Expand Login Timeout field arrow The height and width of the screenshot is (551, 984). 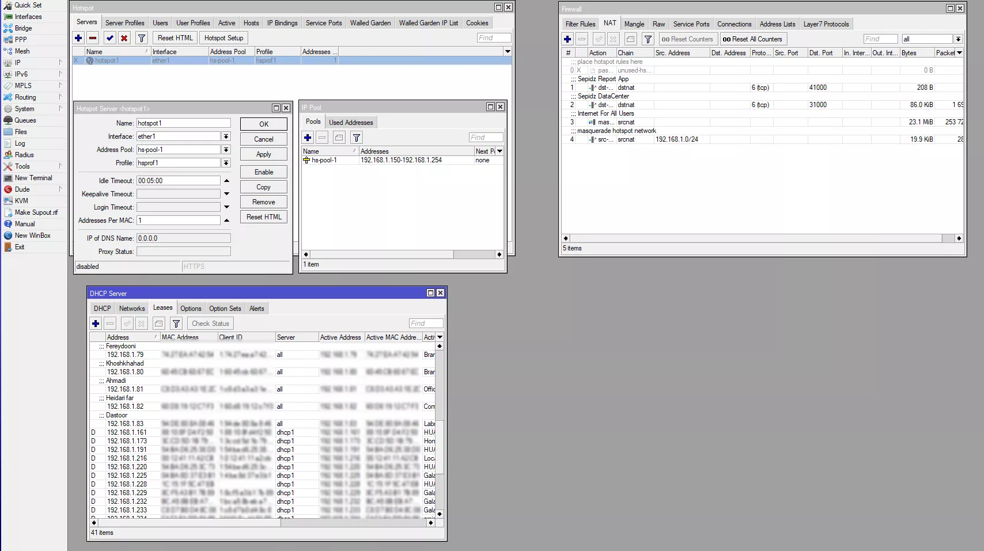226,207
